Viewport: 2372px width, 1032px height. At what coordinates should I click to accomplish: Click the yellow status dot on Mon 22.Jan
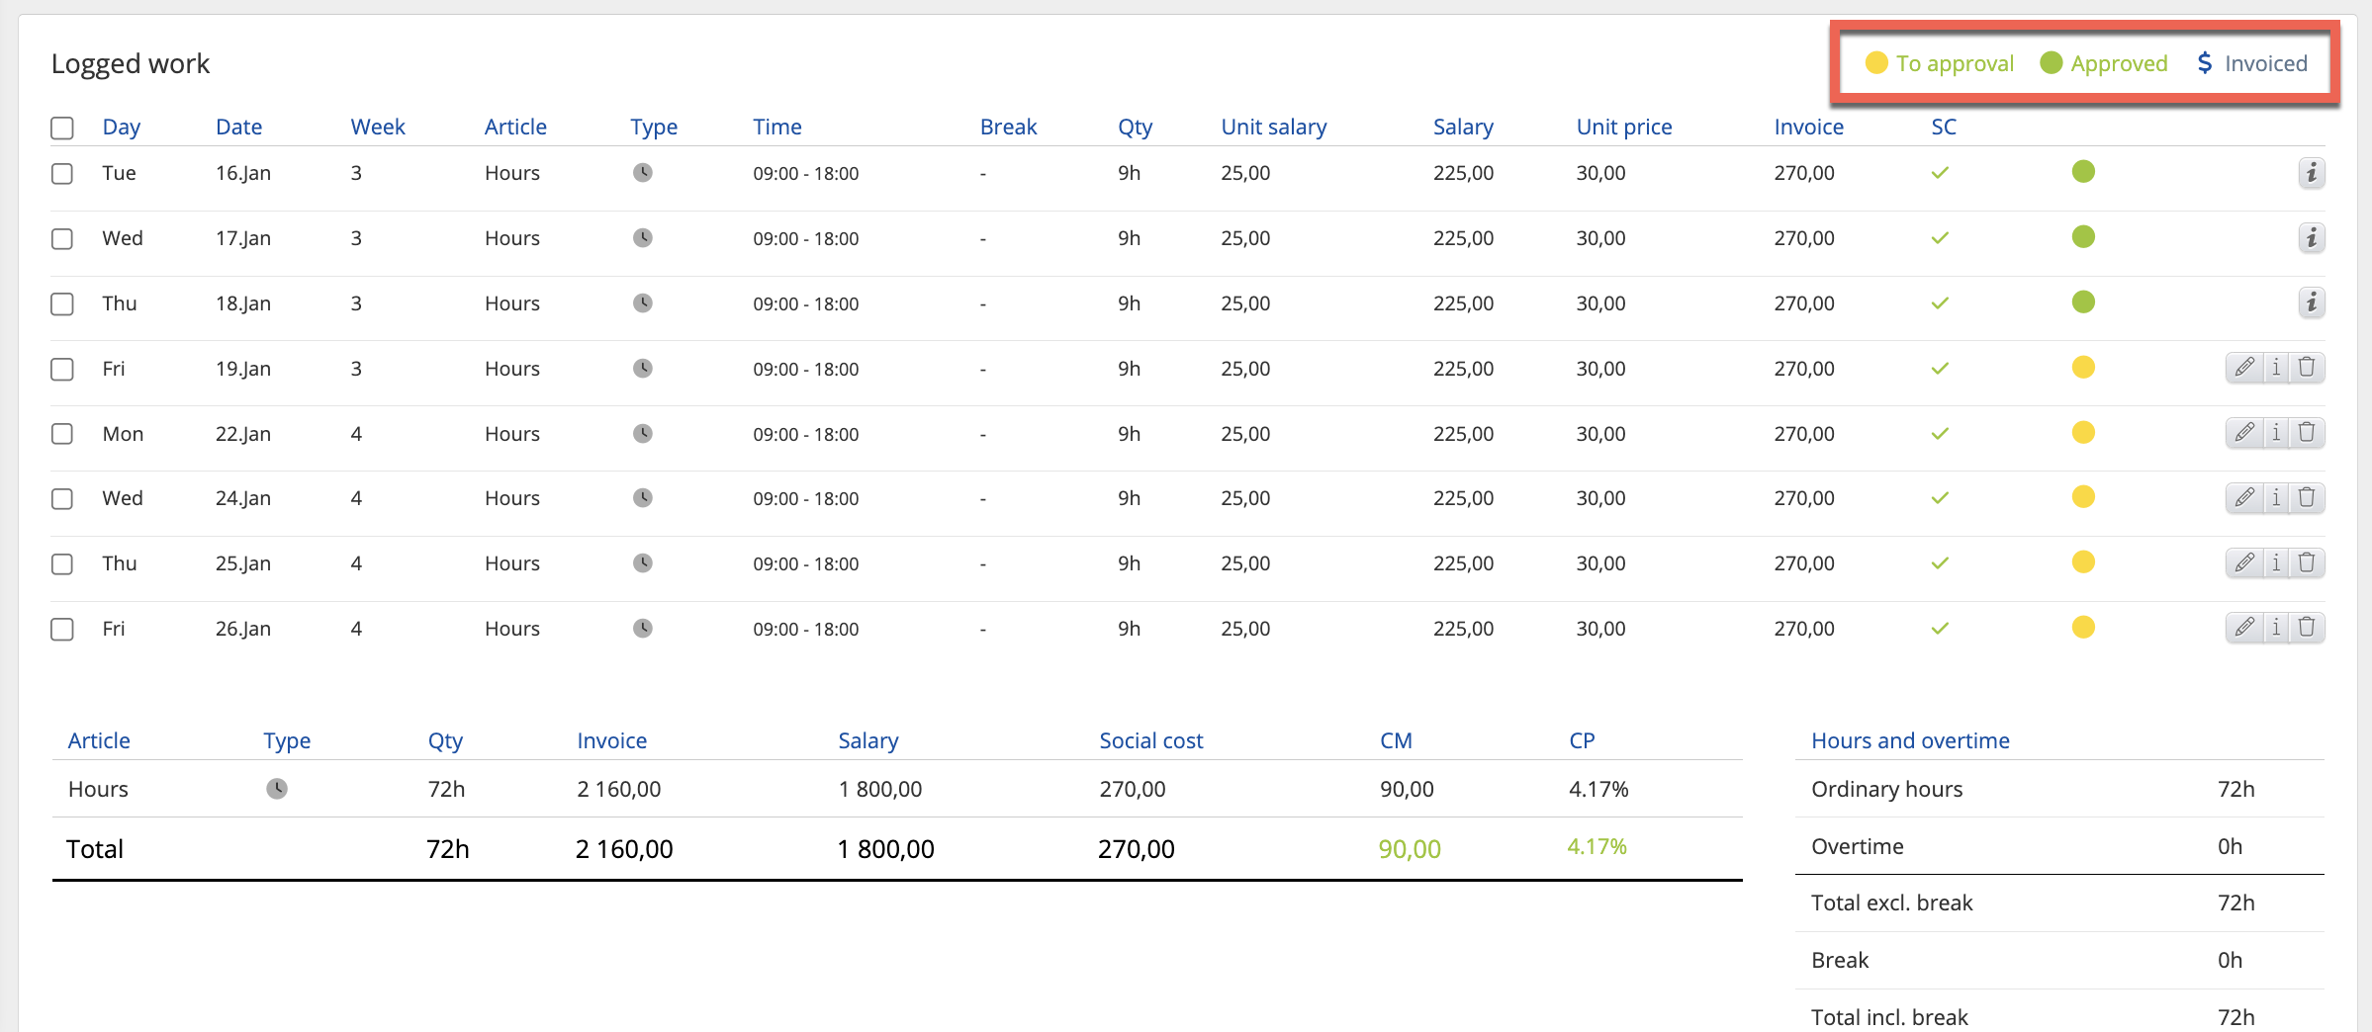2083,433
